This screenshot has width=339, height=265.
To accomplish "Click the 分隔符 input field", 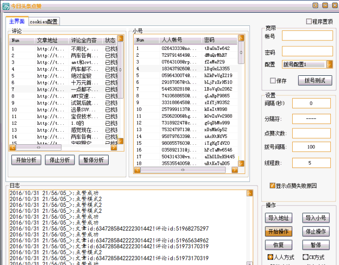I will click(311, 119).
